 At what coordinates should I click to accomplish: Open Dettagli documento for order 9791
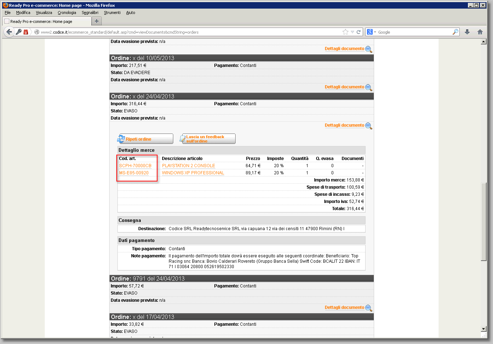point(344,307)
